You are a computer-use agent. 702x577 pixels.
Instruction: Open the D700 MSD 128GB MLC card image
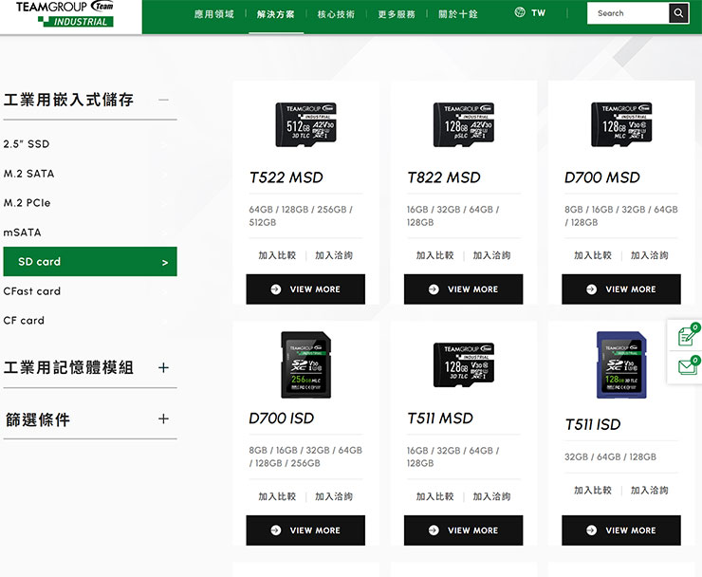[621, 124]
